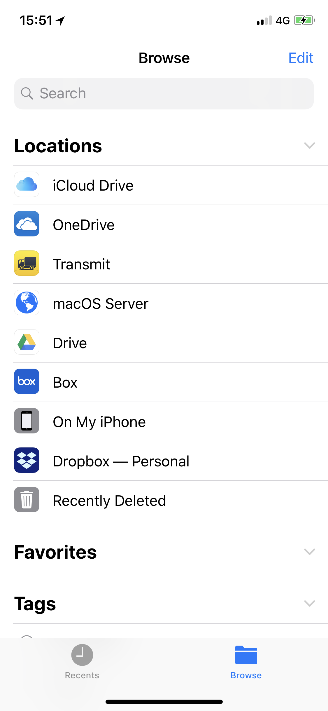Tap the iCloud Drive cloud icon
The height and width of the screenshot is (711, 328).
click(27, 184)
